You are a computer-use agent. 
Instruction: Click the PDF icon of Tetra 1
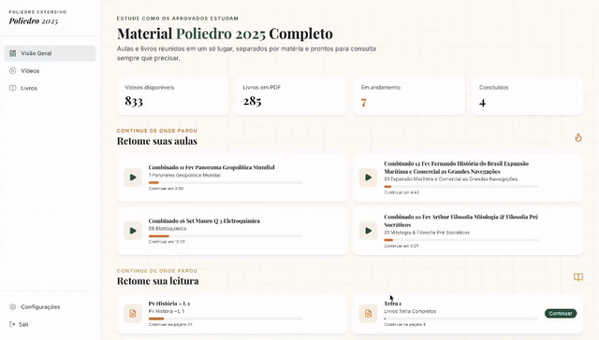pos(368,313)
